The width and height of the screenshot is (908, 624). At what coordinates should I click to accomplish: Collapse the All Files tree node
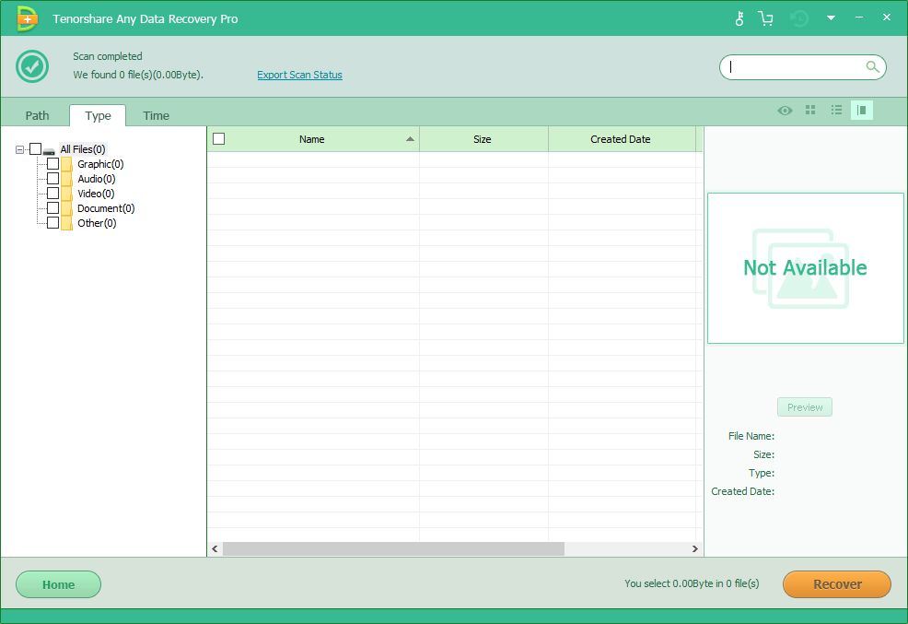(x=18, y=148)
